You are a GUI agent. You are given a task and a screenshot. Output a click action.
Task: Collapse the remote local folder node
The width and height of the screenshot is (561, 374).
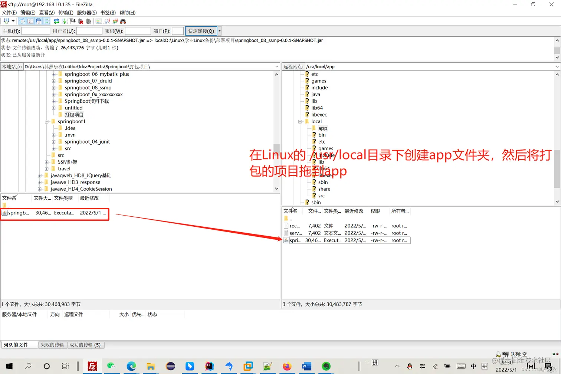[x=300, y=121]
